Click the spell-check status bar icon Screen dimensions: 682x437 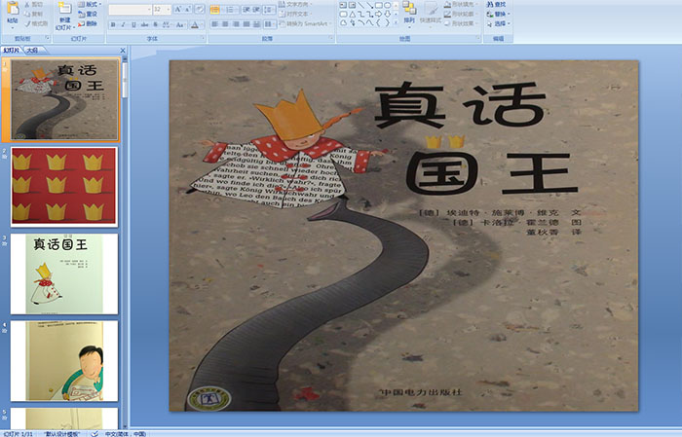click(x=95, y=433)
